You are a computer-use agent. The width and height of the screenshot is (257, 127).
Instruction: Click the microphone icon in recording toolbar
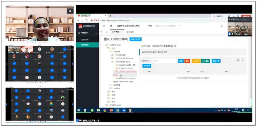(x=233, y=16)
